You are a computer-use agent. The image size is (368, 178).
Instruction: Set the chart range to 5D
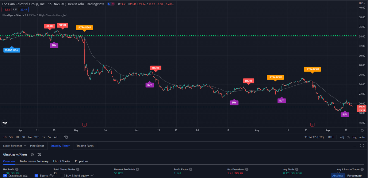coord(11,137)
